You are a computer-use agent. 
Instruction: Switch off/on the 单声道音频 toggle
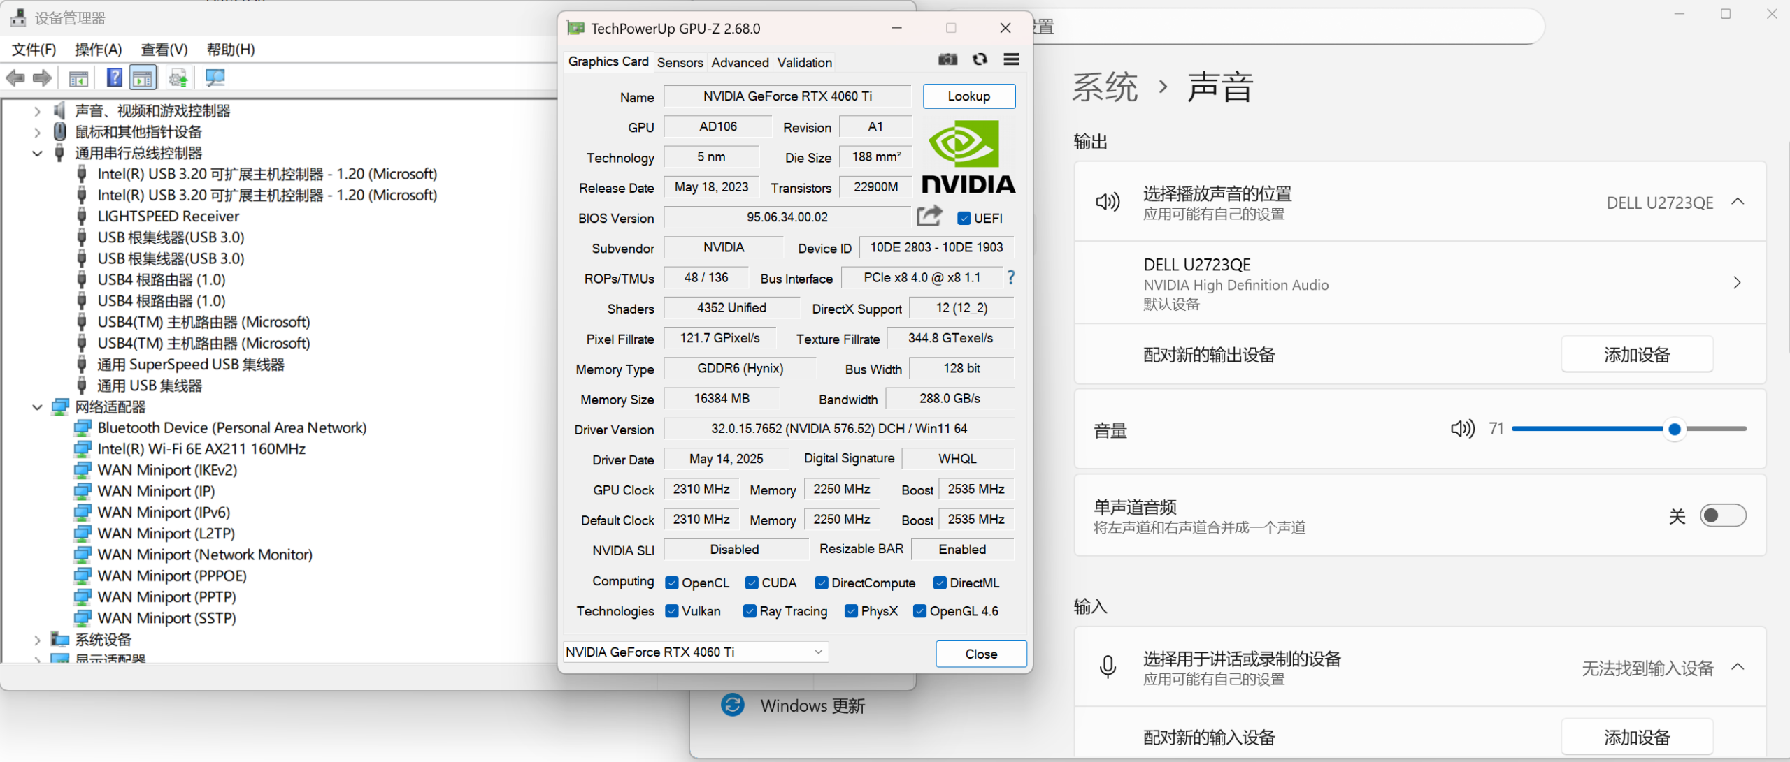(1723, 516)
